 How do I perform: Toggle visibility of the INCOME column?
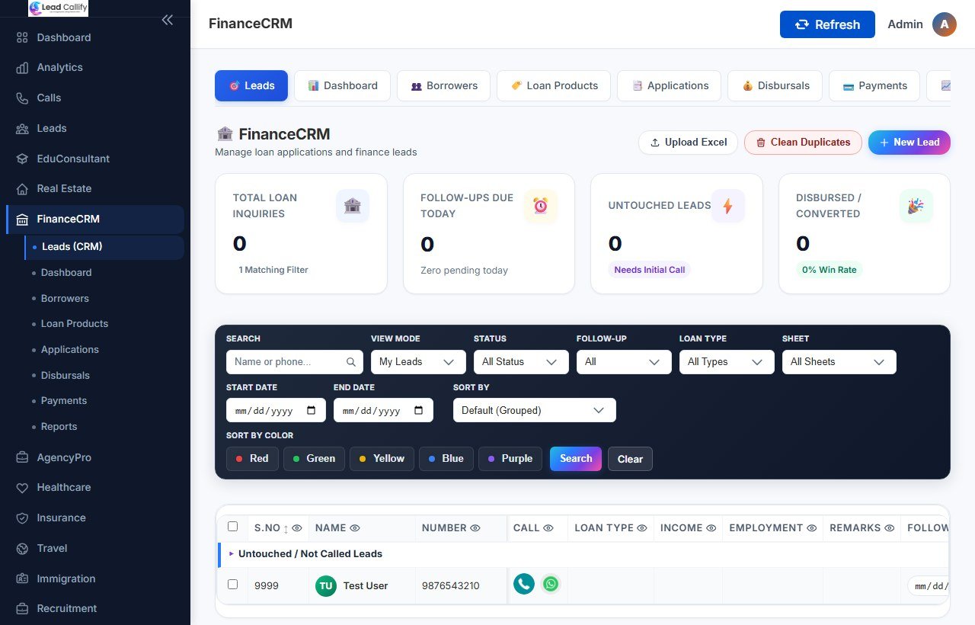[x=711, y=527]
